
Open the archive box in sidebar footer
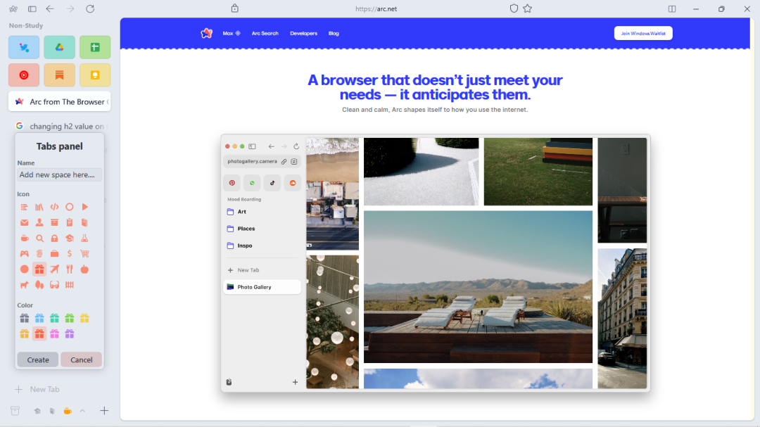15,411
